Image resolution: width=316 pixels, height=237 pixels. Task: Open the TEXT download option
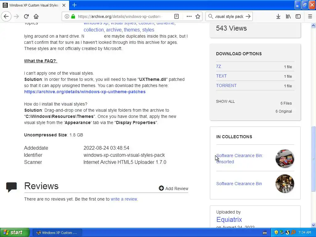point(221,76)
